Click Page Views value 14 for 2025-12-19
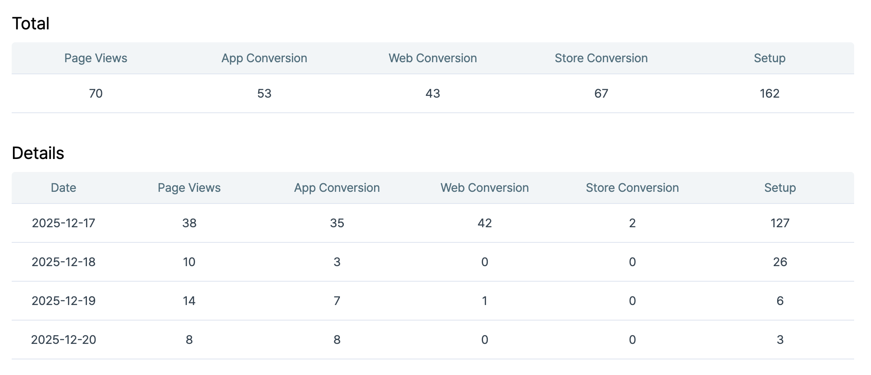 click(189, 301)
